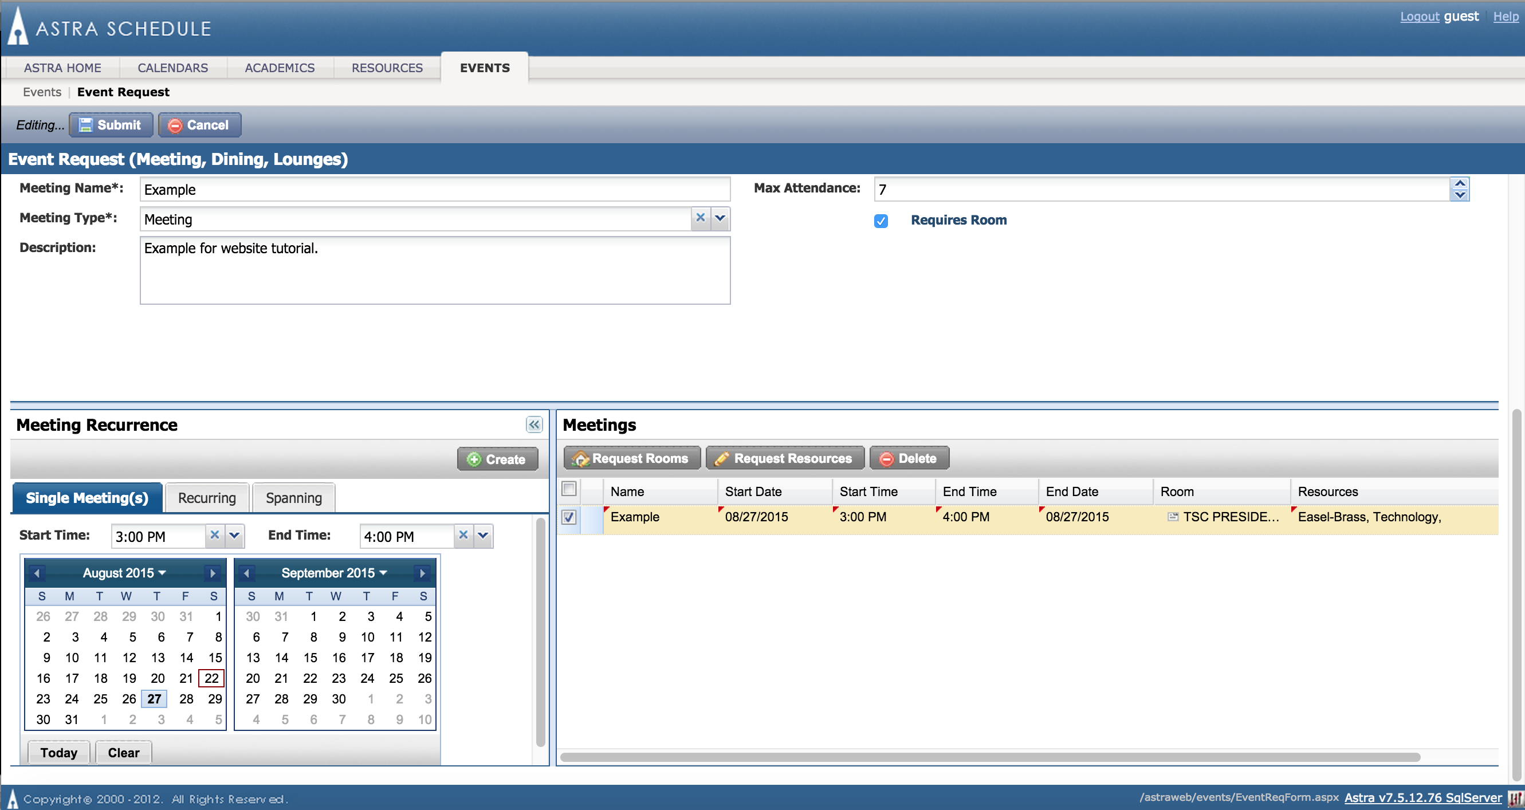Screen dimensions: 1525x810
Task: Click the Astra Schedule logo icon
Action: click(x=18, y=26)
